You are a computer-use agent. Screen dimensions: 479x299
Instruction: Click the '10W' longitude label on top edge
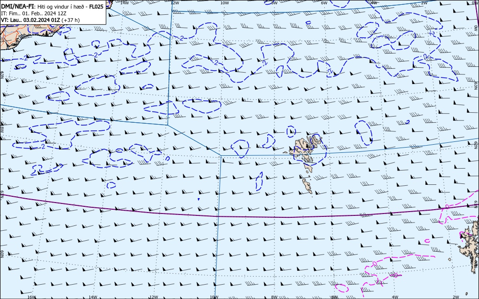pos(225,3)
